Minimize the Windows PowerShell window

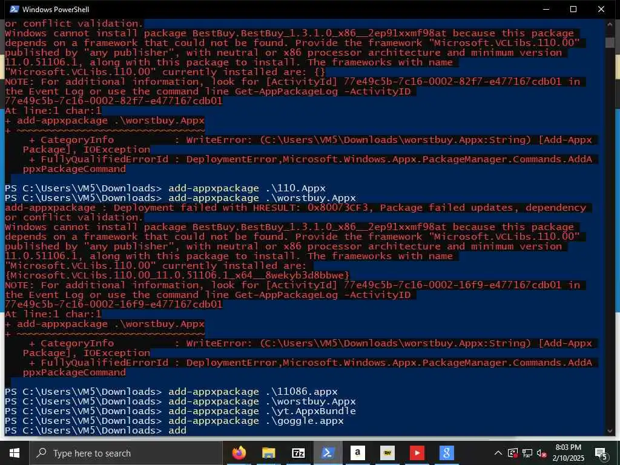(x=546, y=9)
